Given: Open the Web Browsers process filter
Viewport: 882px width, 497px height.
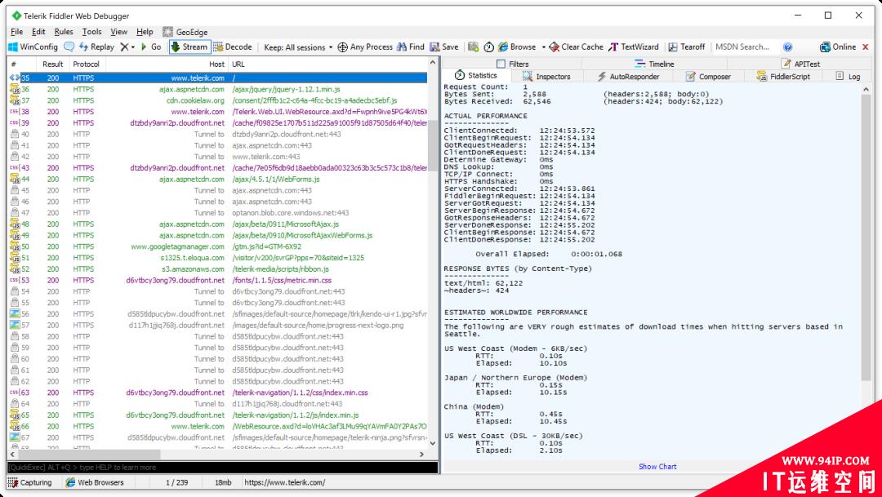Looking at the screenshot, I should 95,482.
